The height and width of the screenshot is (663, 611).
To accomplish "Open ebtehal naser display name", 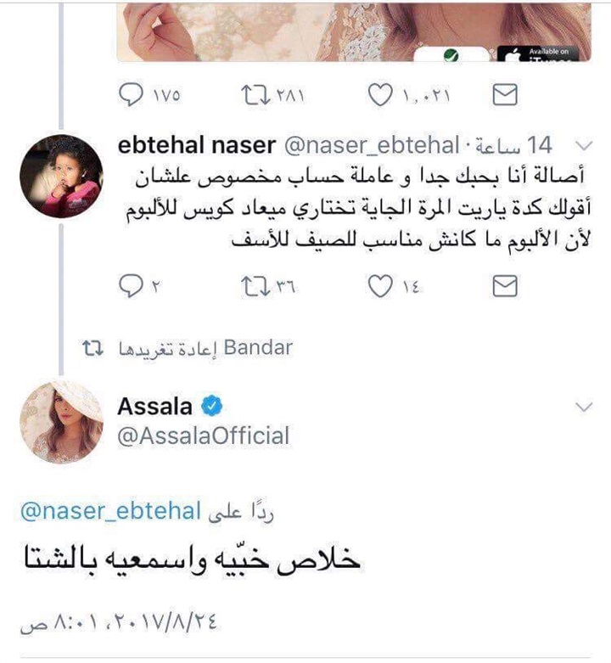I will click(197, 145).
